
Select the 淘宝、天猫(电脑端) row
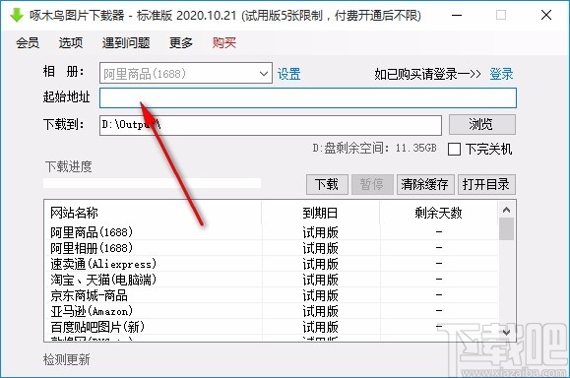(x=271, y=280)
